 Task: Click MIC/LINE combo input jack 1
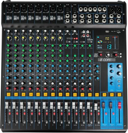pos(10,9)
